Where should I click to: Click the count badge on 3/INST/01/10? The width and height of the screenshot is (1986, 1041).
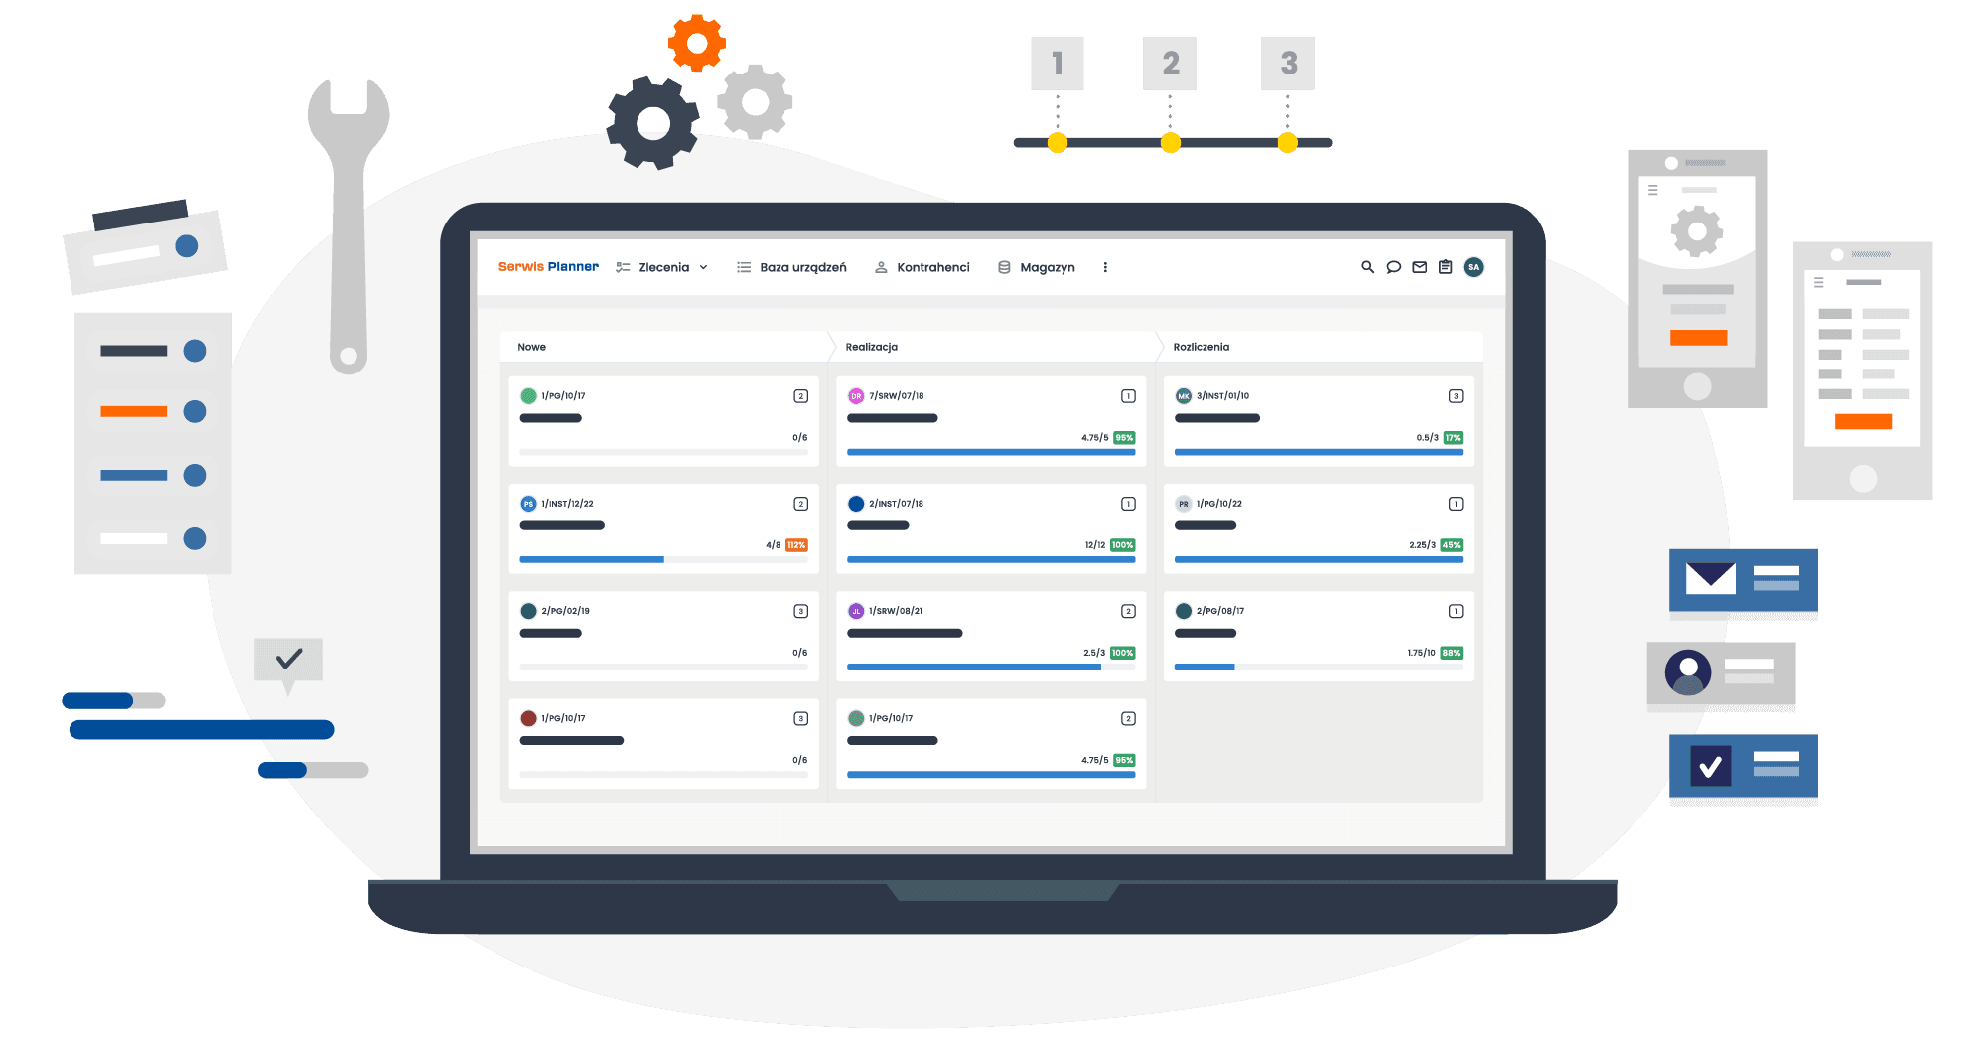1456,396
